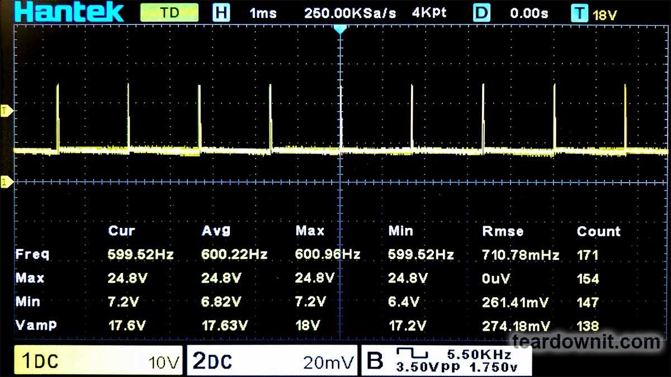Click the 18V maximum Vamp value

pyautogui.click(x=308, y=325)
